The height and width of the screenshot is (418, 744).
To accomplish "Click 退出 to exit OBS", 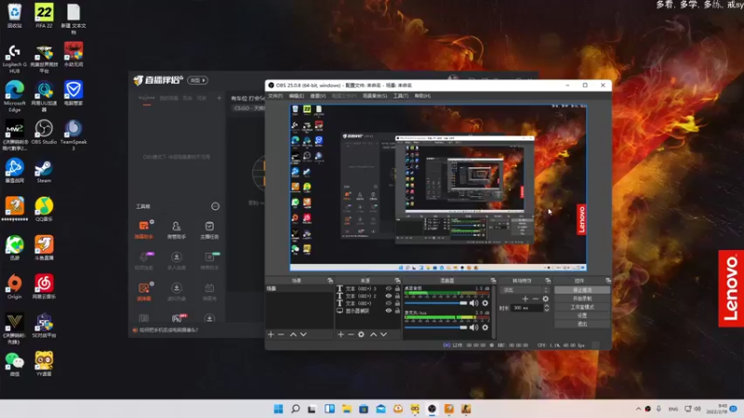I will point(582,324).
